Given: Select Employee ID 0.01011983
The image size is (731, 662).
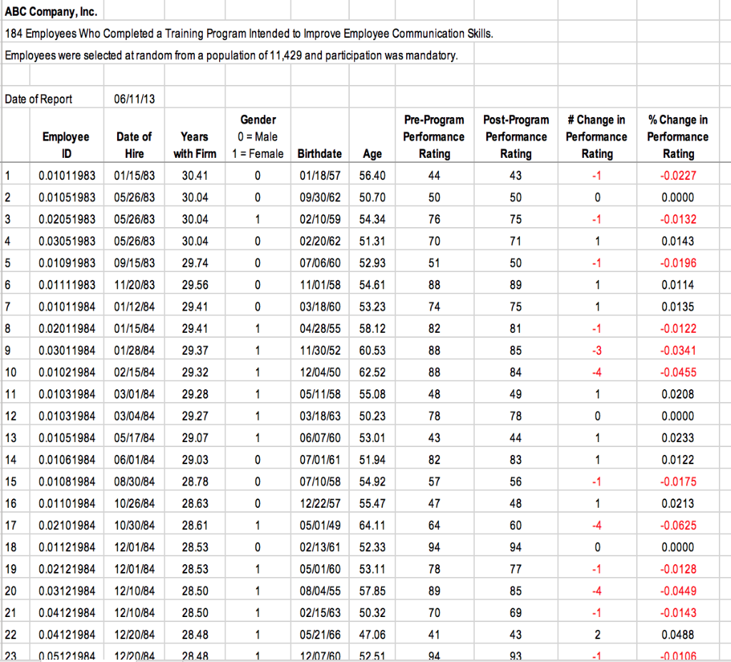Looking at the screenshot, I should tap(67, 176).
